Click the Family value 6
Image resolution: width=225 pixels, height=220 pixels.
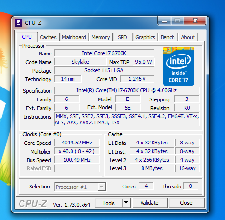[67, 99]
